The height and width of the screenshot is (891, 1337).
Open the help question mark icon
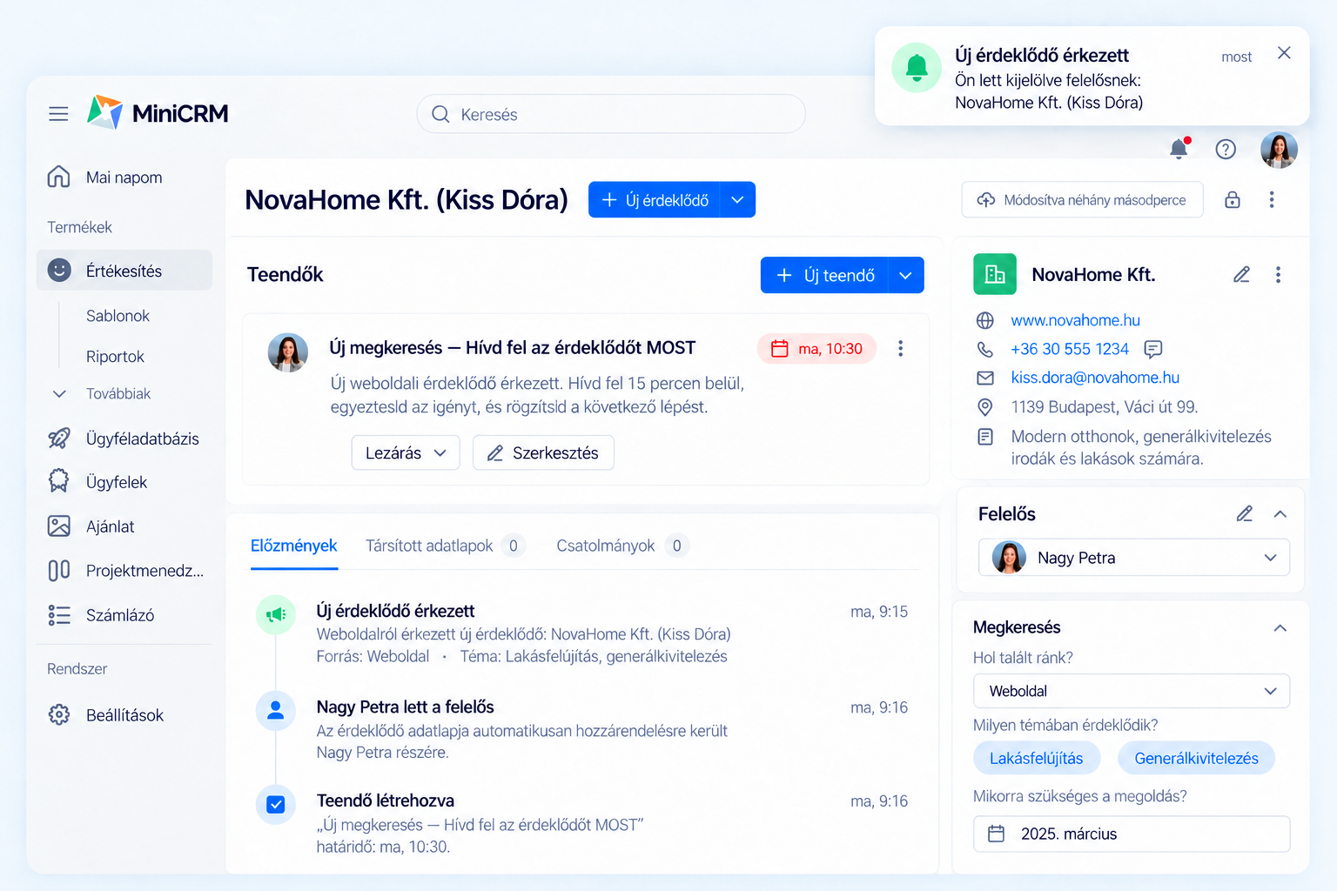click(x=1226, y=150)
